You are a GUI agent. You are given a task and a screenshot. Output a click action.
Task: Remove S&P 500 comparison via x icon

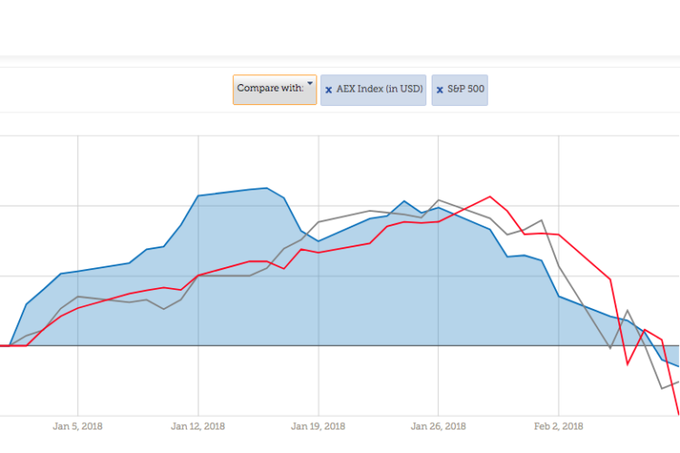[440, 91]
